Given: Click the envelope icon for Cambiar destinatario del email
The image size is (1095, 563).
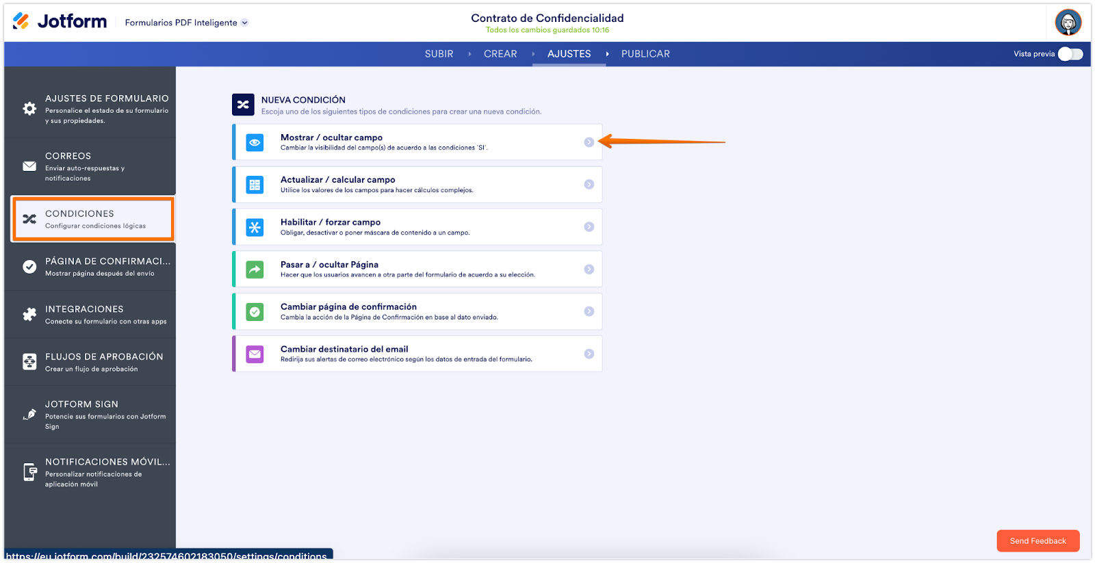Looking at the screenshot, I should [x=255, y=354].
